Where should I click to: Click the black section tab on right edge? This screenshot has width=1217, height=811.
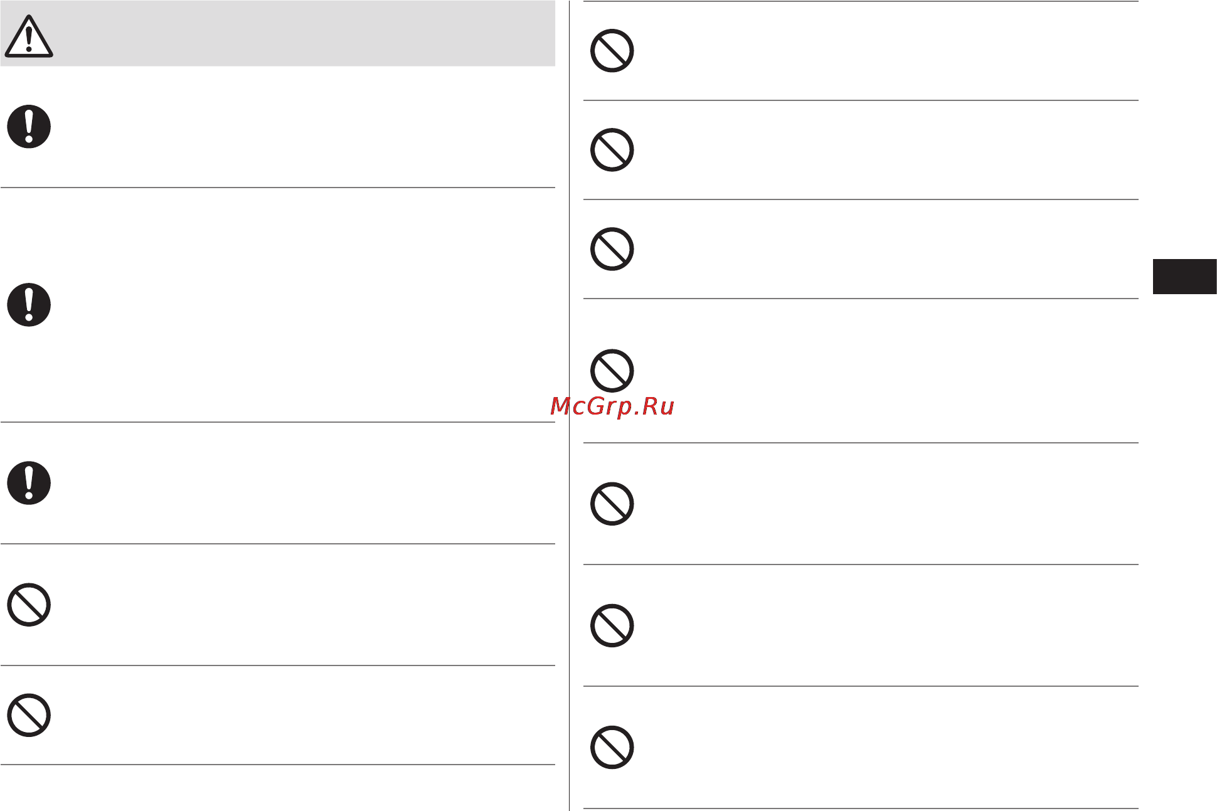[x=1184, y=277]
